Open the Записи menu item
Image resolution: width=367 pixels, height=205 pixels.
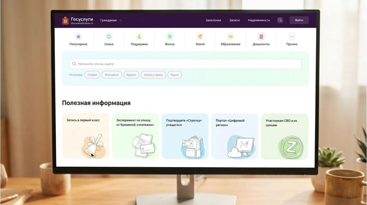[234, 20]
